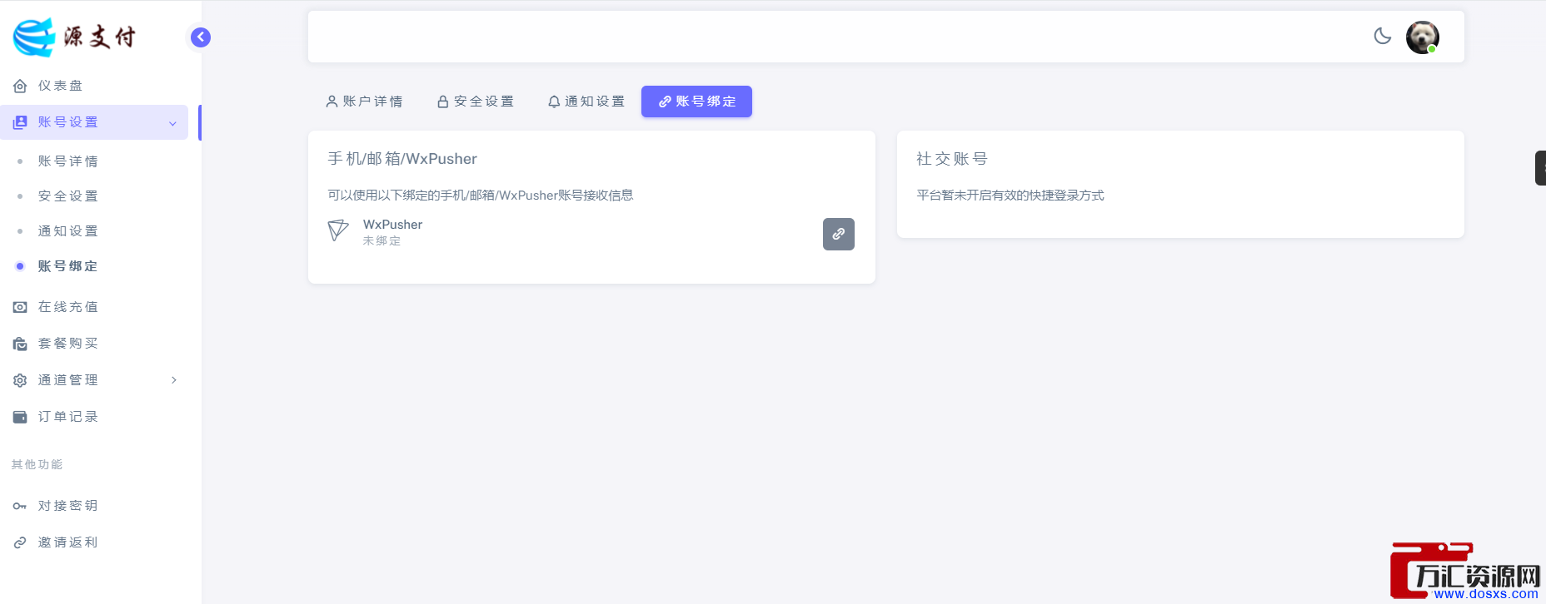The width and height of the screenshot is (1546, 604).
Task: Open 套餐购买 page
Action: pos(94,344)
